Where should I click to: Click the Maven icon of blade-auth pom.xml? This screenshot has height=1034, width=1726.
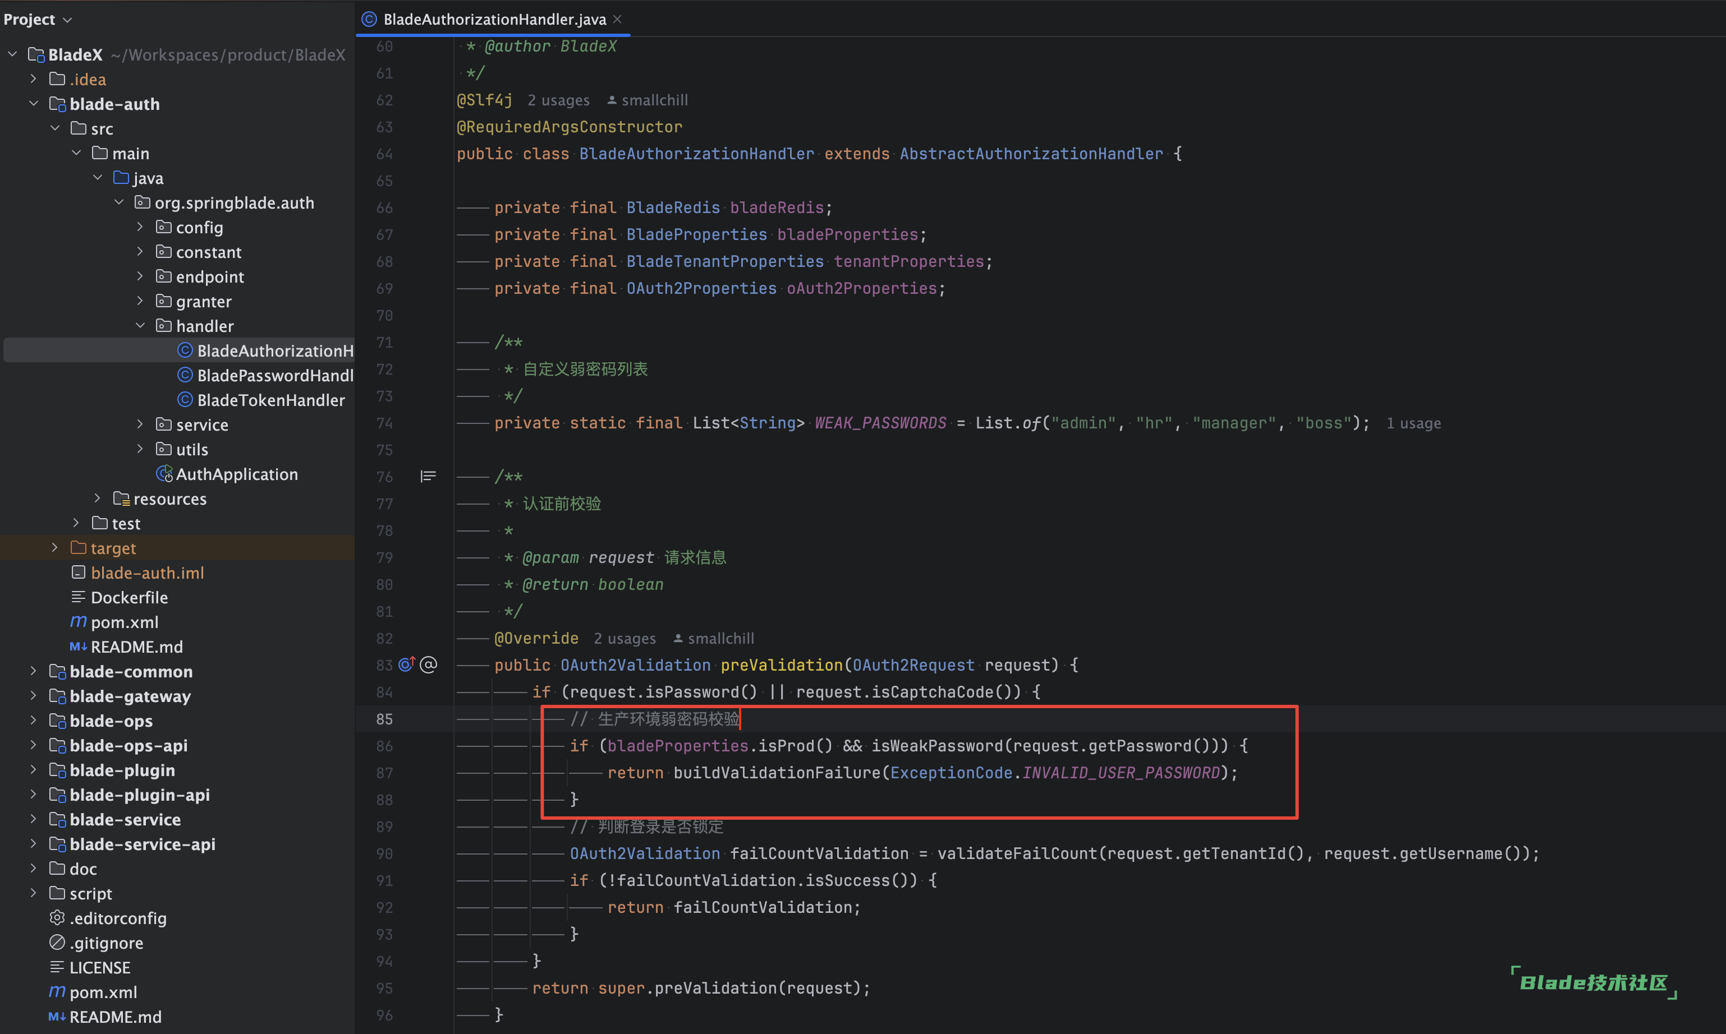tap(78, 621)
